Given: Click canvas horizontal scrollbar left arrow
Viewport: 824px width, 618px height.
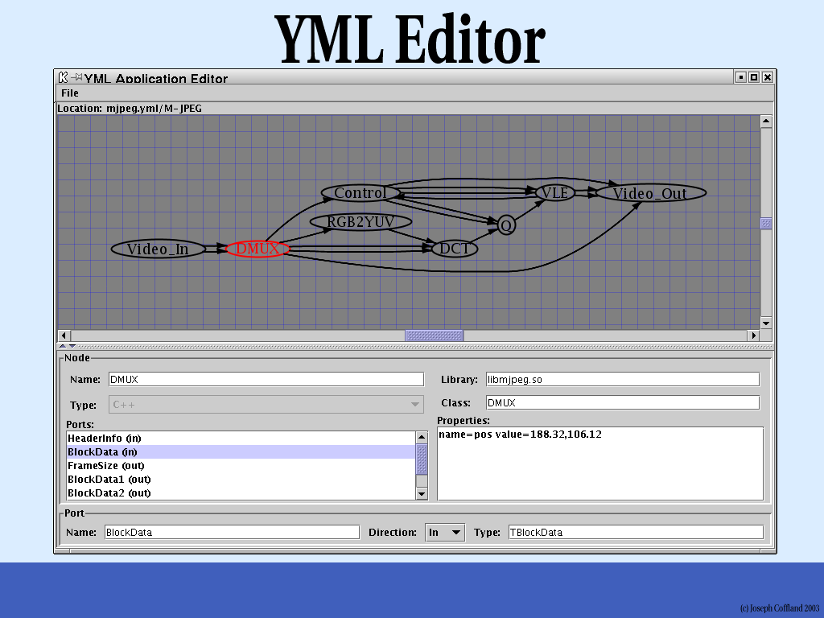Looking at the screenshot, I should point(64,336).
